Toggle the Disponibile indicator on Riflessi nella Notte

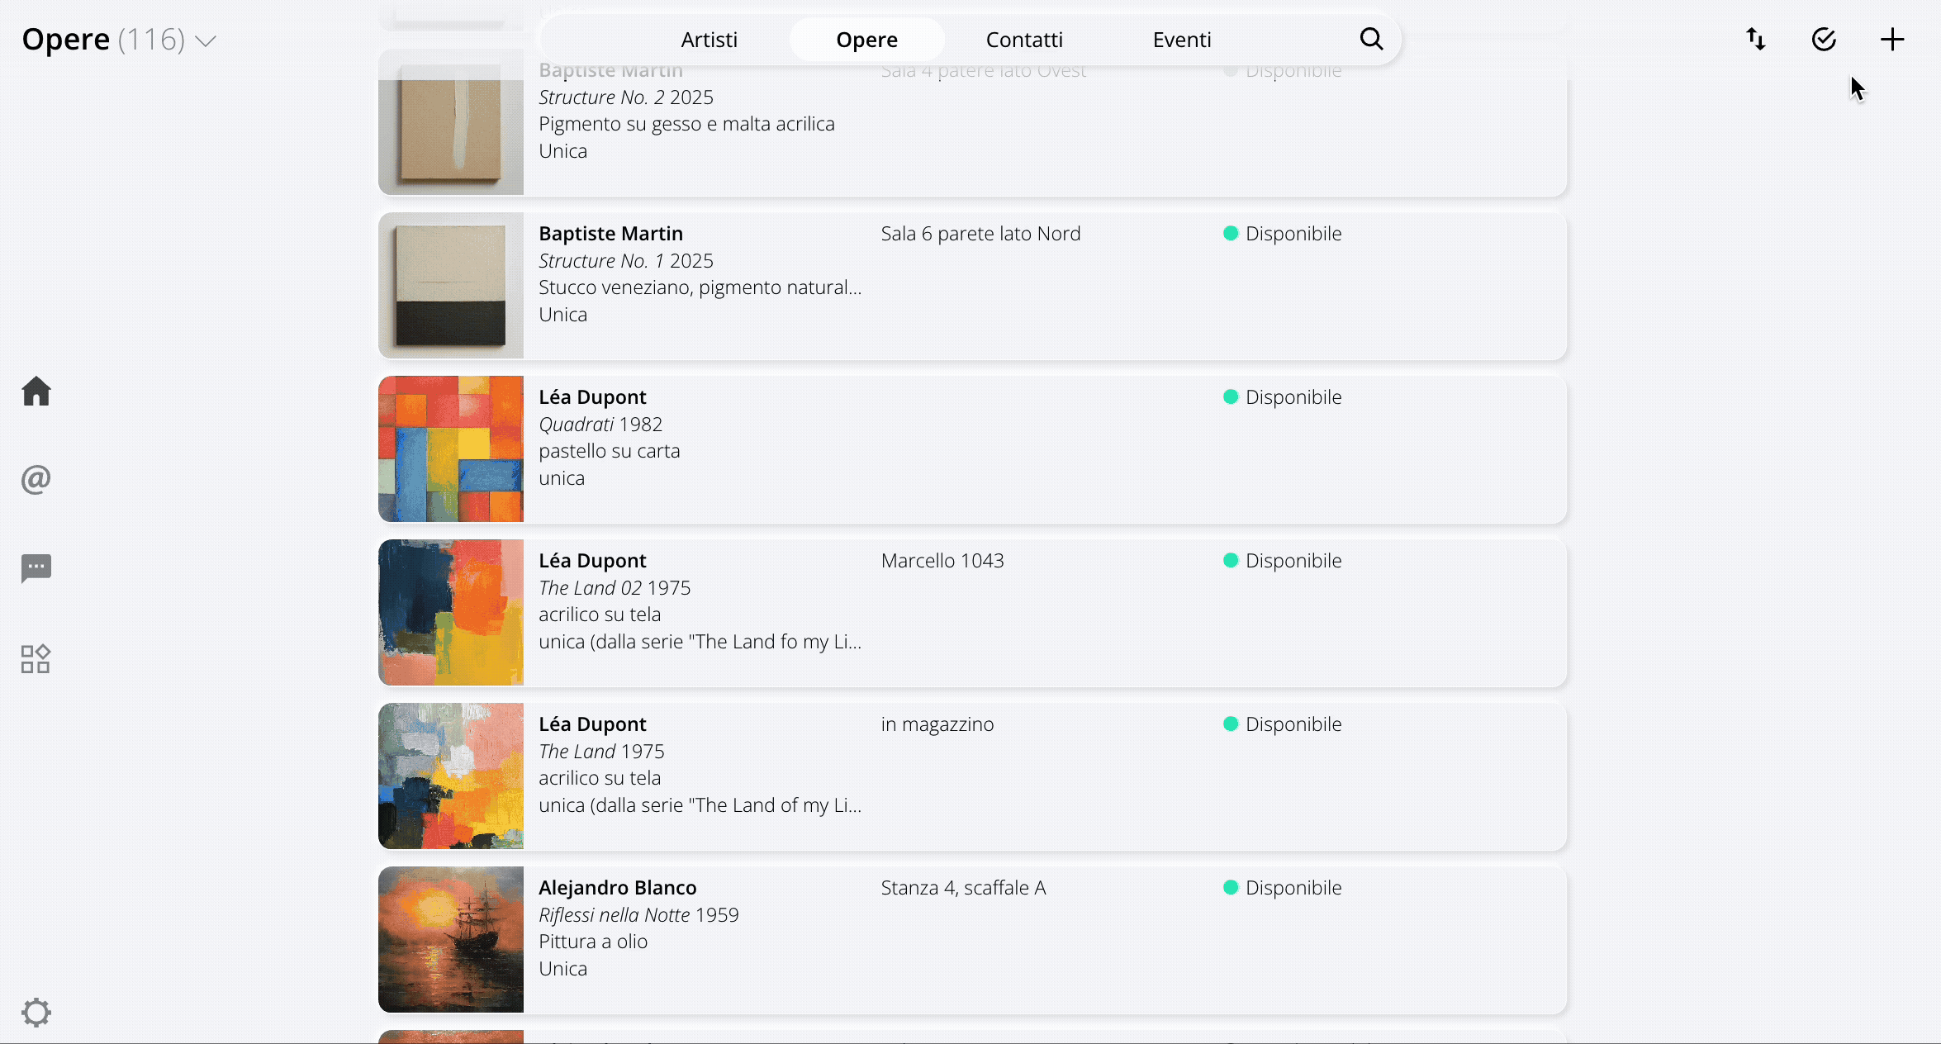pos(1231,889)
